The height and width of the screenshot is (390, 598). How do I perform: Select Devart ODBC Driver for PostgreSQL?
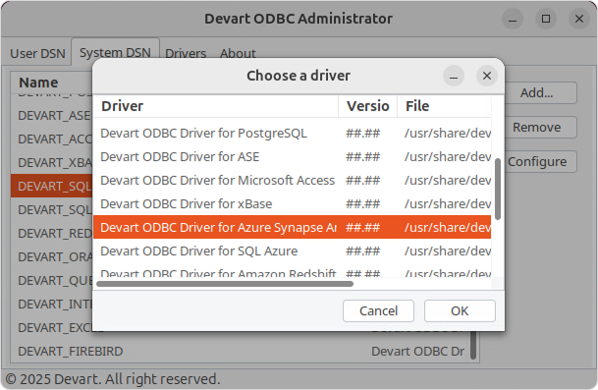pyautogui.click(x=293, y=134)
